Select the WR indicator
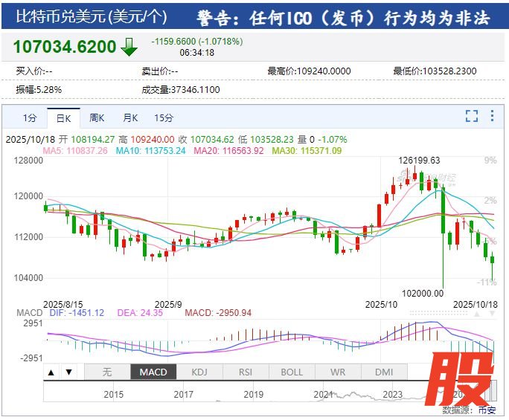 338,372
